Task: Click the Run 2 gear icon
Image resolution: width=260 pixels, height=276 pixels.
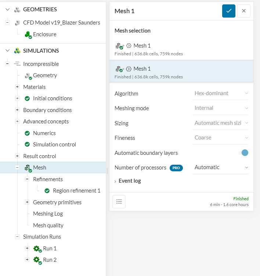Action: [x=37, y=260]
